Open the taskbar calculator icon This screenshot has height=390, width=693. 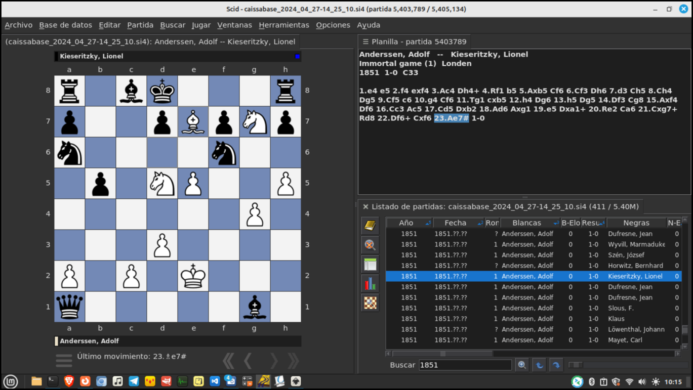click(x=247, y=381)
